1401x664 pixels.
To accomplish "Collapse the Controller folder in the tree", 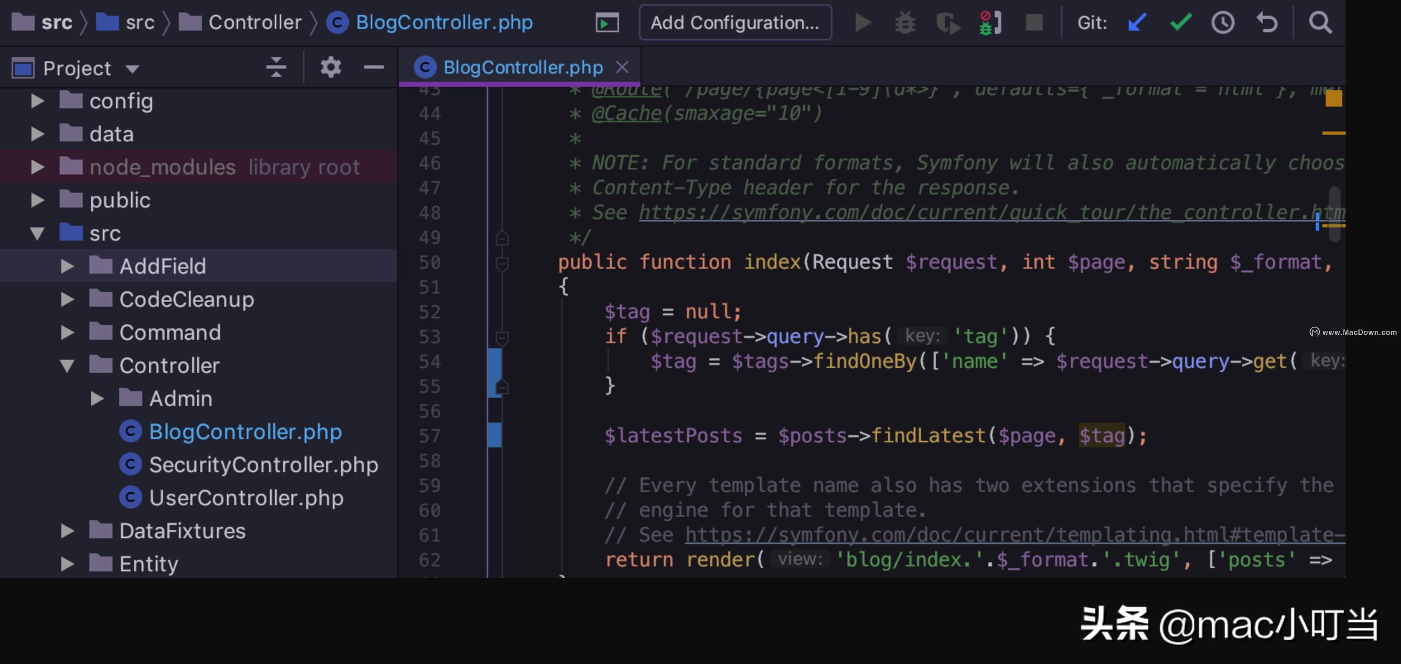I will pyautogui.click(x=67, y=365).
